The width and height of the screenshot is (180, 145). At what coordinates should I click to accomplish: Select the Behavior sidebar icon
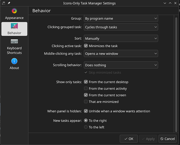tap(14, 29)
